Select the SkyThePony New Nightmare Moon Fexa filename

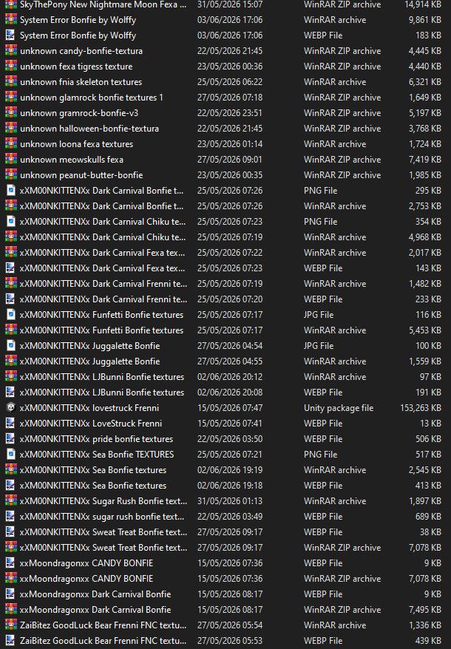coord(103,4)
